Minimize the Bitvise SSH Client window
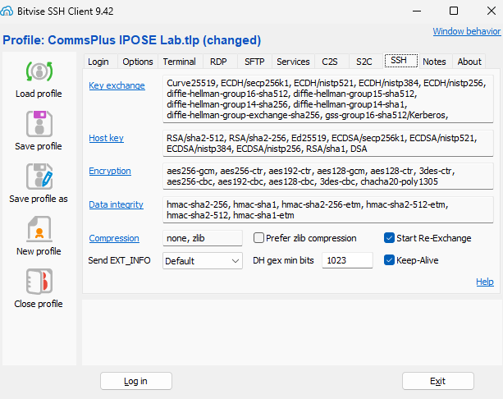503x399 pixels. (x=417, y=11)
